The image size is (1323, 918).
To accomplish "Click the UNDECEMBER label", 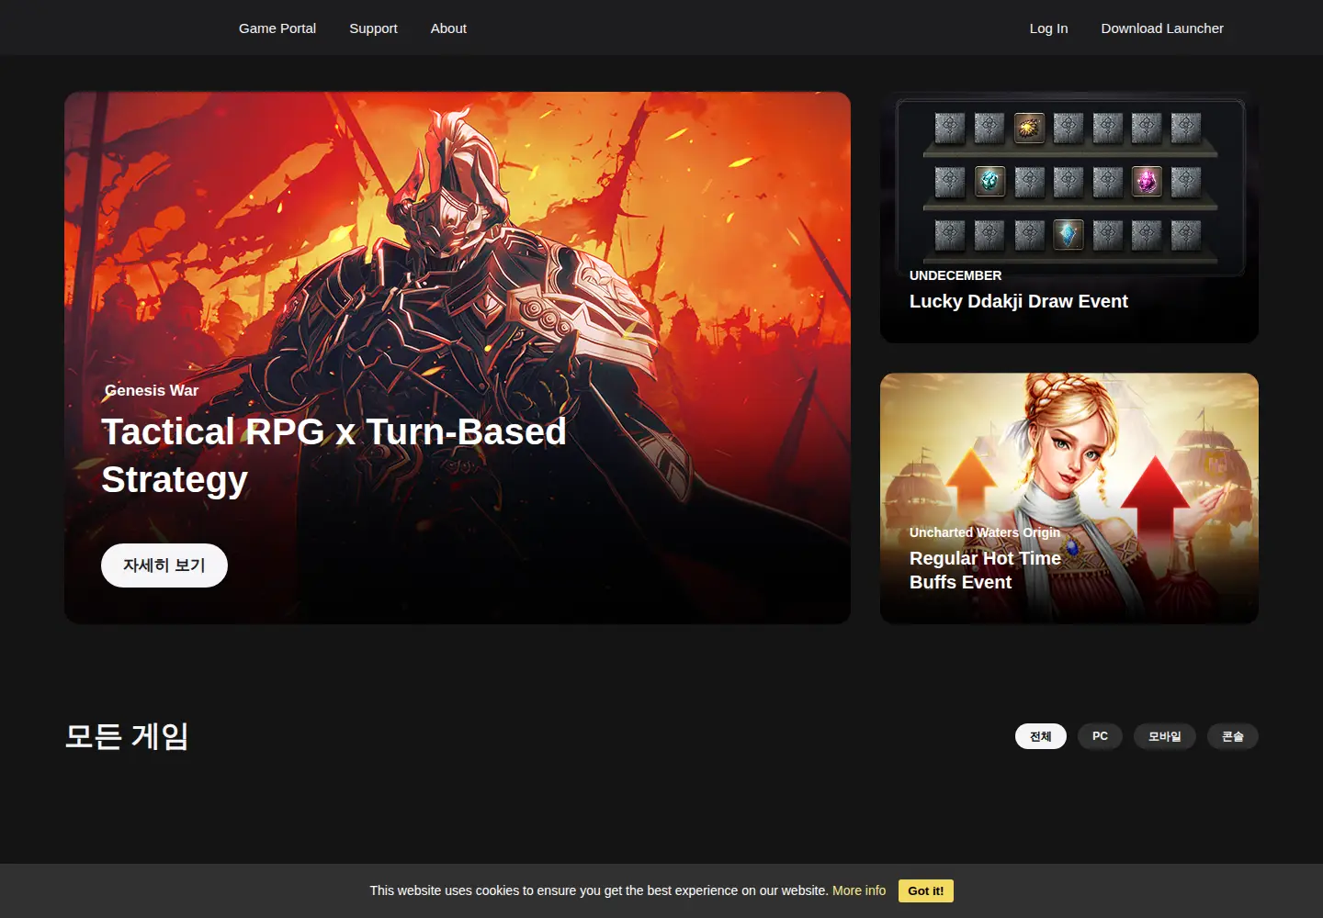I will (x=955, y=275).
